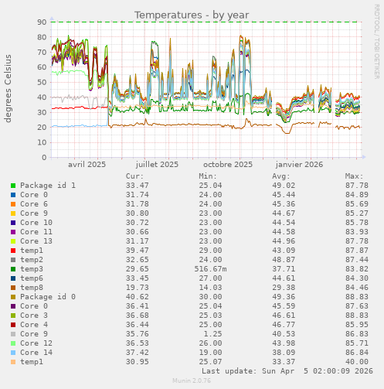This screenshot has height=389, width=384.
Task: Select the 'Avg:' column header
Action: click(x=281, y=176)
